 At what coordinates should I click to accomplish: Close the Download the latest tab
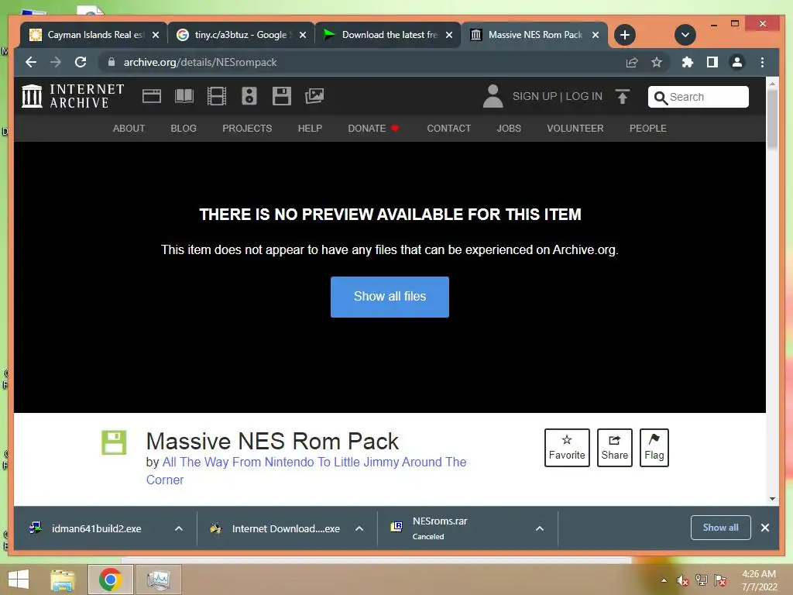tap(449, 35)
